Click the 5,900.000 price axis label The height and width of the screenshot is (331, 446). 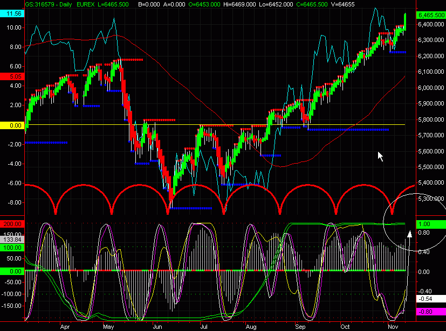tap(431, 103)
